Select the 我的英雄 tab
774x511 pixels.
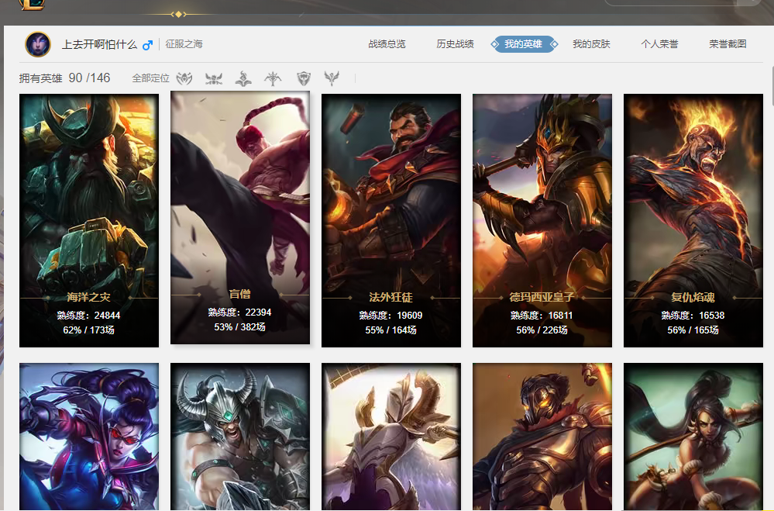click(524, 44)
